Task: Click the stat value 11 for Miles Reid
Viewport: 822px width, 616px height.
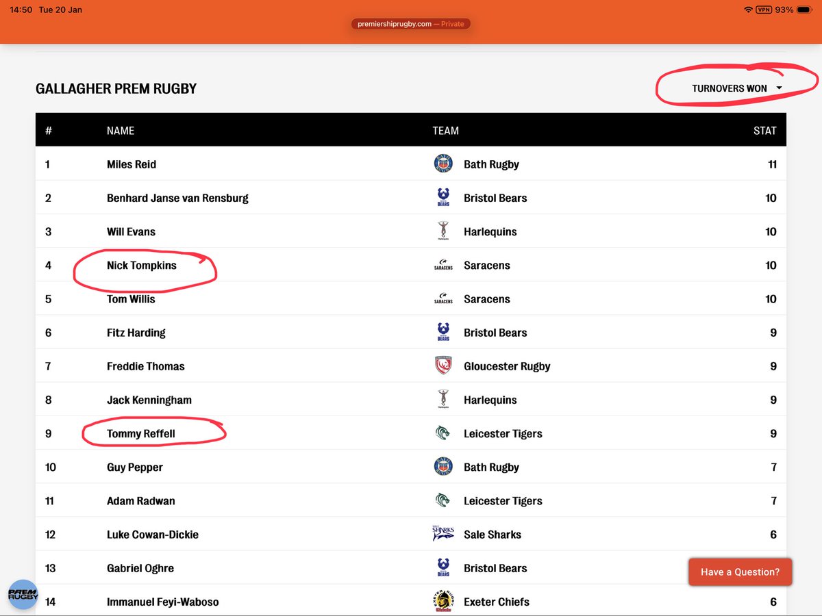Action: coord(772,164)
